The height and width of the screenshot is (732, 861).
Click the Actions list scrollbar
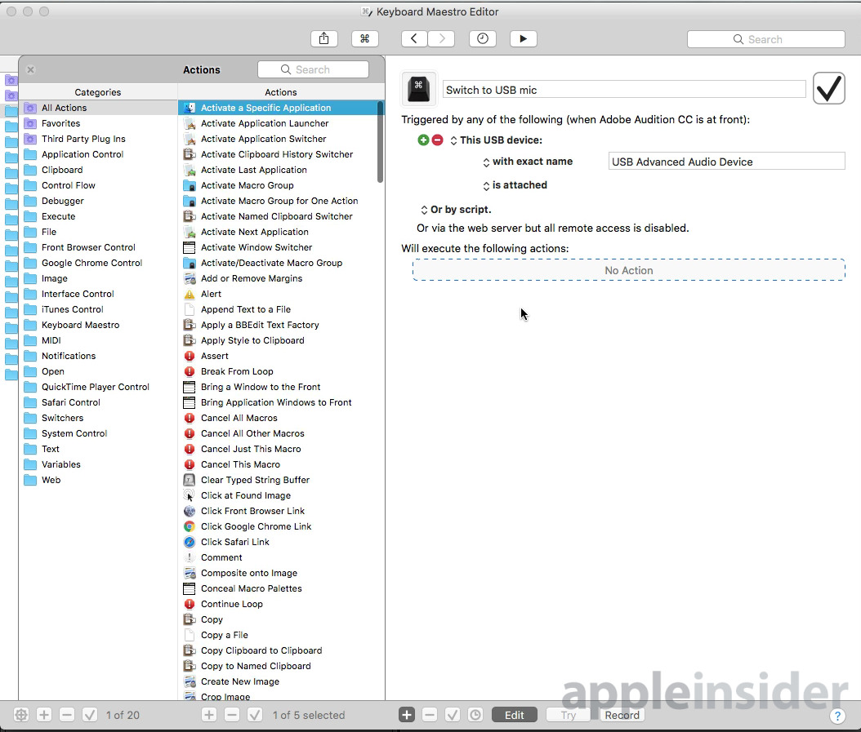(x=380, y=142)
